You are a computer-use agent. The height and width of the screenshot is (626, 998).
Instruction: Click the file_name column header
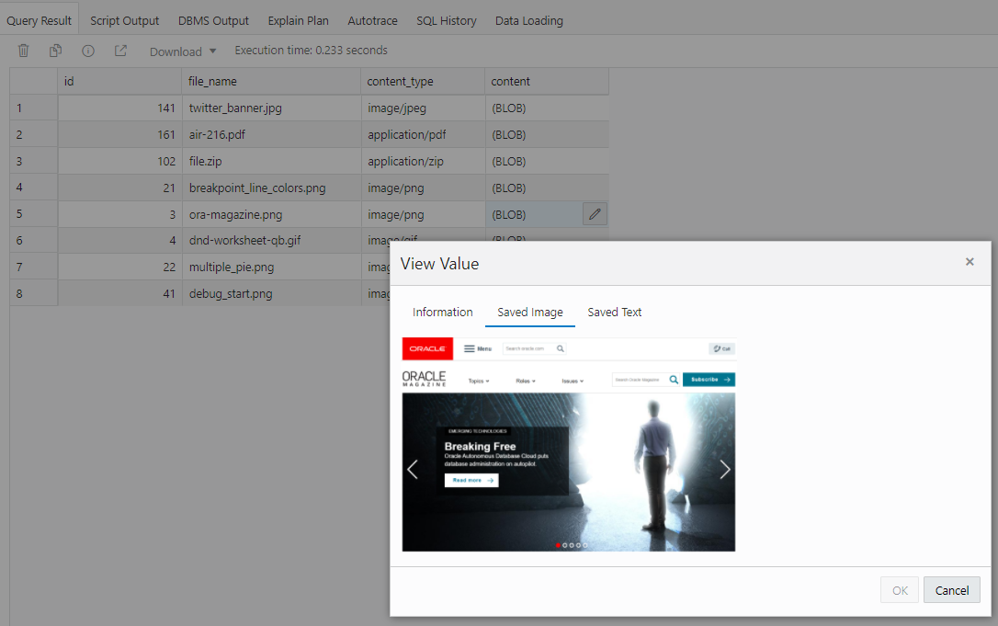point(272,82)
